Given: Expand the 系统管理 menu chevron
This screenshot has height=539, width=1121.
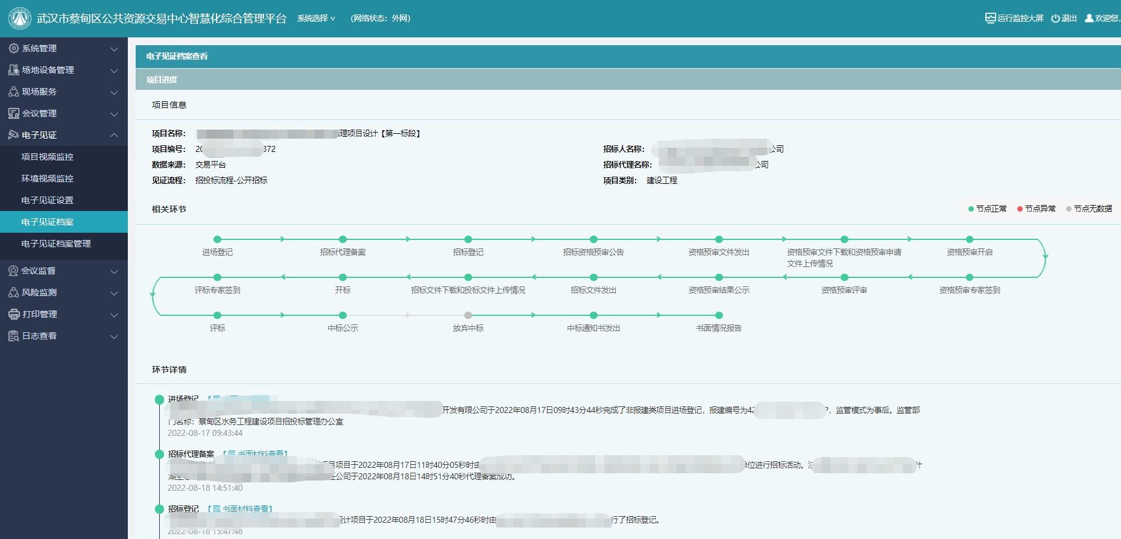Looking at the screenshot, I should (114, 49).
